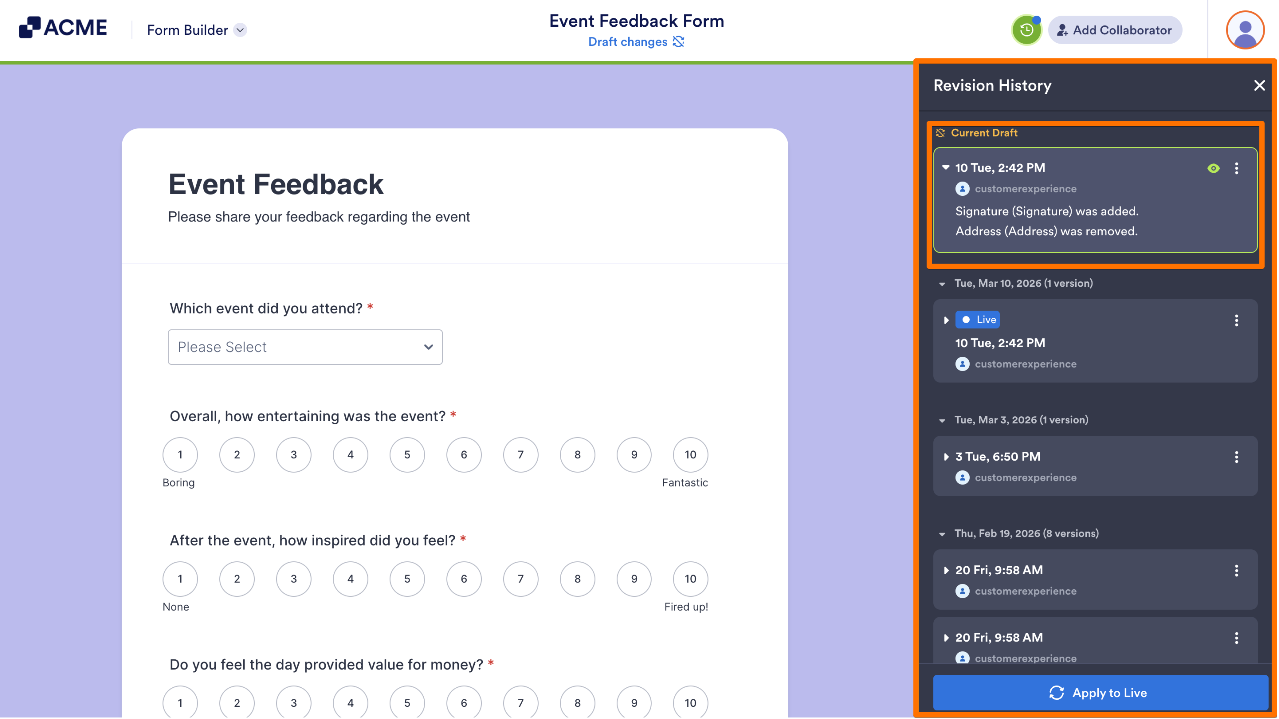Close the Revision History panel

click(1259, 85)
